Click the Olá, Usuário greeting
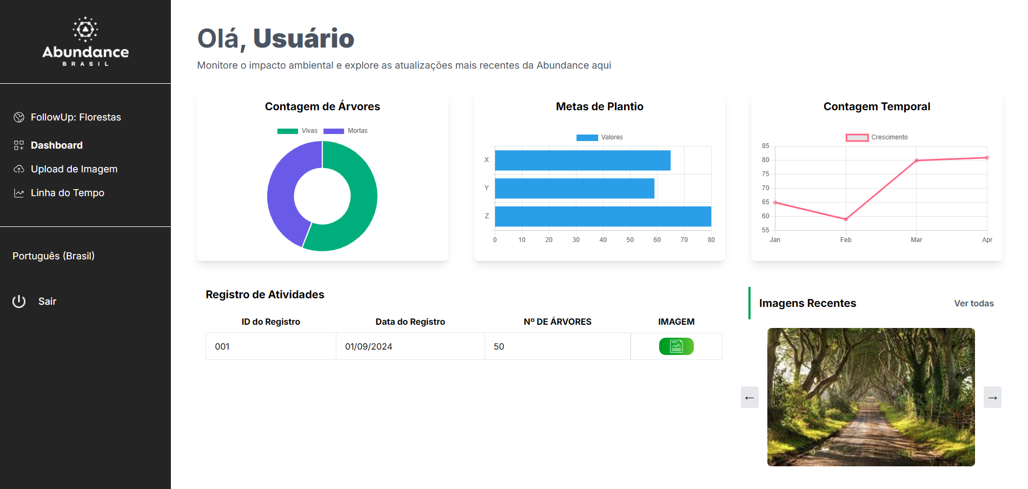1028x489 pixels. [276, 38]
